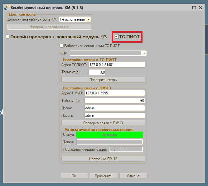The image size is (208, 186).
Task: Click the ТС ПИОТ Таймаут field 3,0
Action: 97,72
